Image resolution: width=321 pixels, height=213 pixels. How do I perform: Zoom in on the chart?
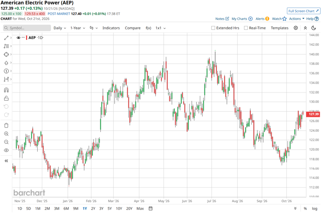6,133
